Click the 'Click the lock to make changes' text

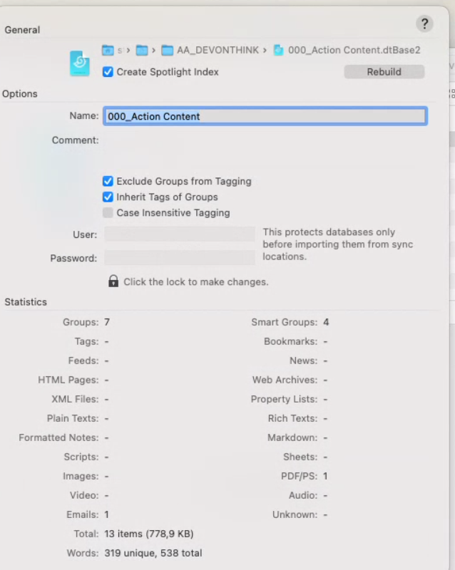(195, 282)
